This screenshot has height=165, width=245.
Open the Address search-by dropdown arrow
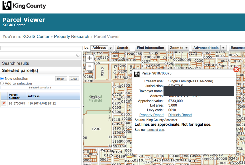tap(111, 48)
